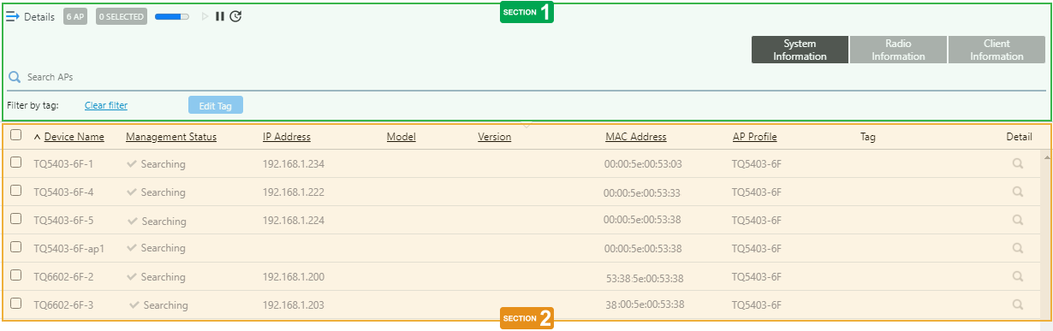The height and width of the screenshot is (331, 1053).
Task: Select device name TQ6602-6F-2
Action: 64,276
